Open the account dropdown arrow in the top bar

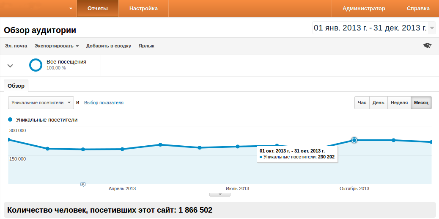click(70, 8)
